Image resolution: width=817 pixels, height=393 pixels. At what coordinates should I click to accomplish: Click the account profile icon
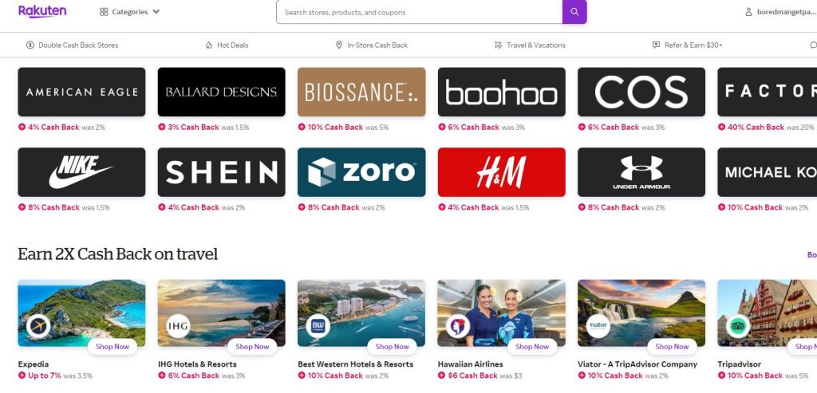click(748, 12)
